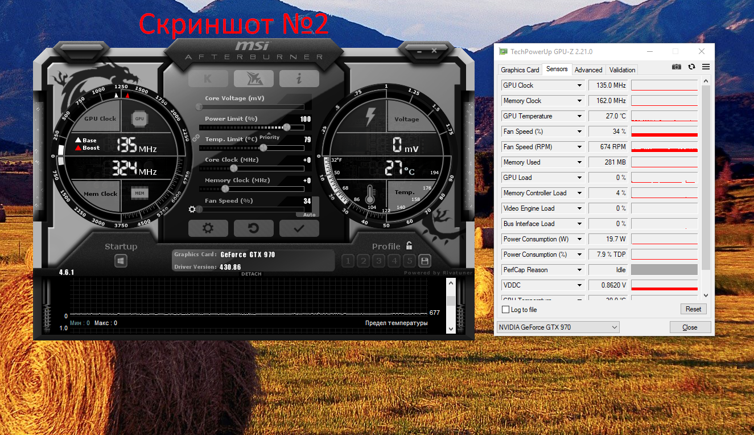The height and width of the screenshot is (435, 754).
Task: Click the Driver Version value 430.86
Action: coord(230,267)
